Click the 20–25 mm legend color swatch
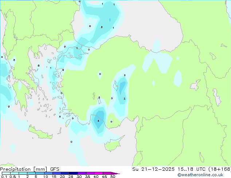Viewport: 231px width, 178px height. click(x=65, y=173)
